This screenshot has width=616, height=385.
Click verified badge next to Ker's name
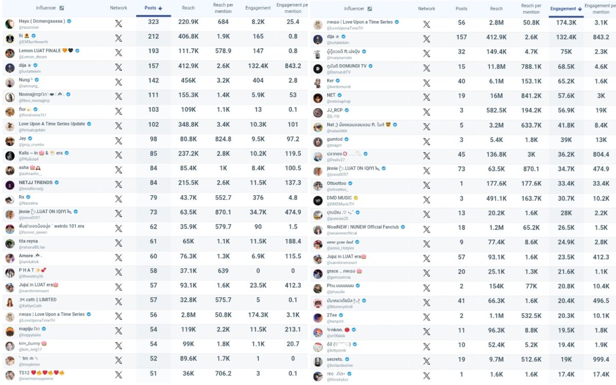pos(339,81)
